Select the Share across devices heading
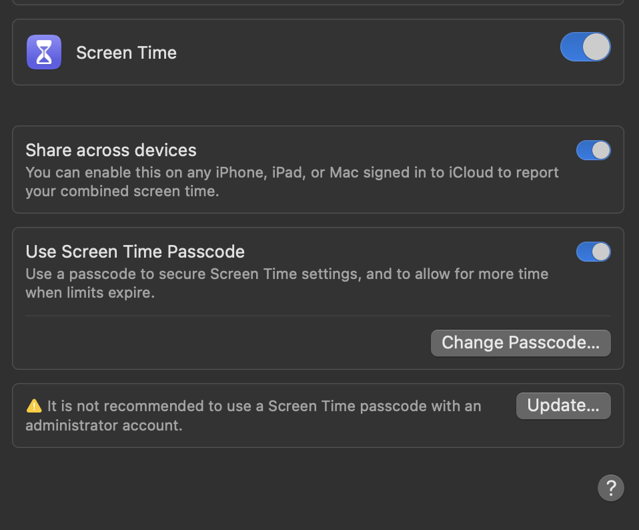639x530 pixels. (x=111, y=150)
